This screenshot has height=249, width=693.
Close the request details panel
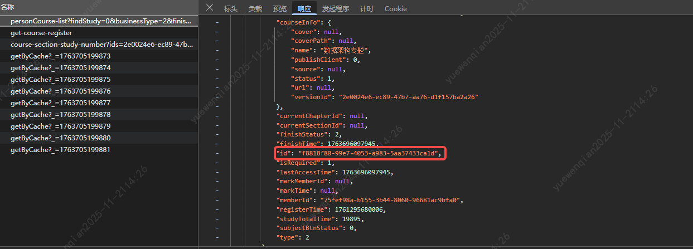point(210,8)
